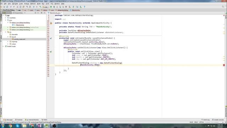Click the Search Everywhere magnifier at top right

(223, 7)
